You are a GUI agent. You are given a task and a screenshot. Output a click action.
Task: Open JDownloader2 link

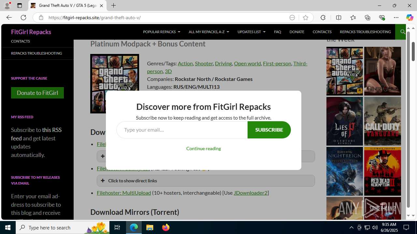pyautogui.click(x=251, y=193)
